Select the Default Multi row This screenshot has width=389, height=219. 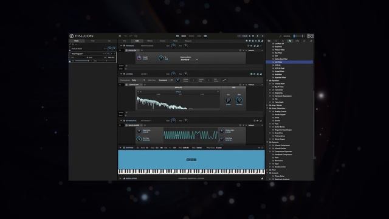coord(92,49)
